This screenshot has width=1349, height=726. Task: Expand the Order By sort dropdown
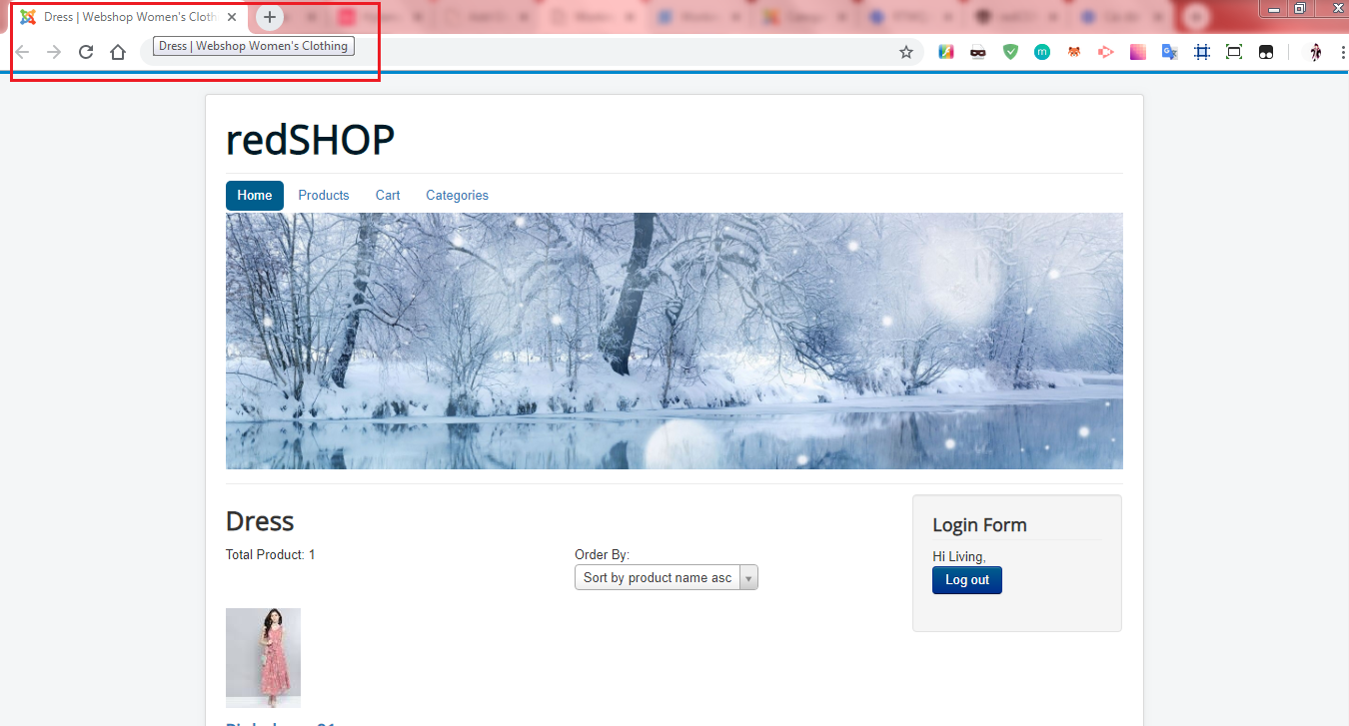click(x=666, y=578)
